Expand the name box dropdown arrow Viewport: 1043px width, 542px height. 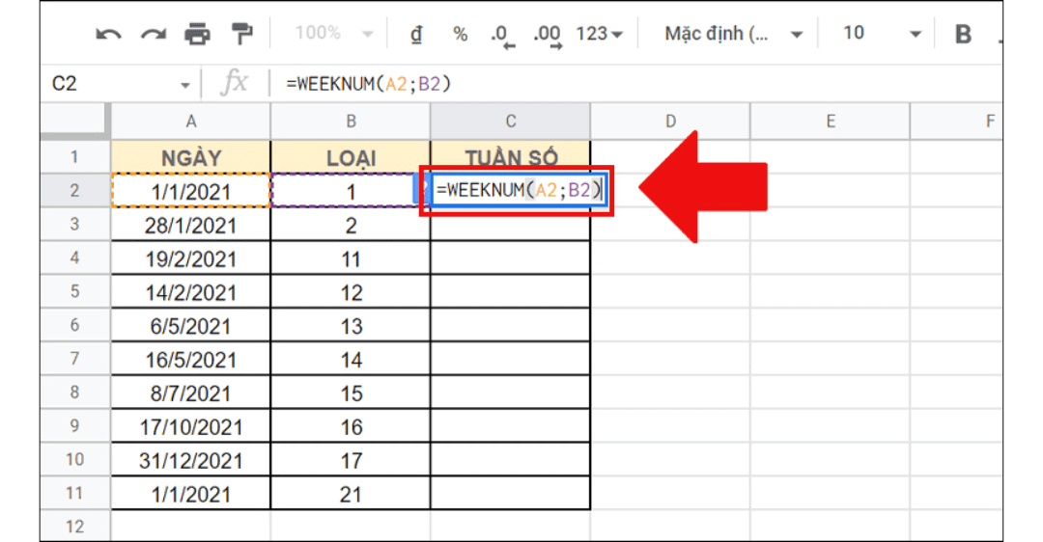[184, 85]
